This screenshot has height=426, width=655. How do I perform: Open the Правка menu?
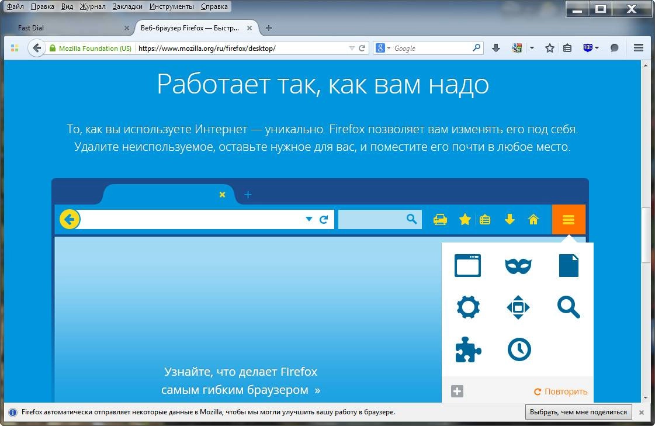coord(42,6)
